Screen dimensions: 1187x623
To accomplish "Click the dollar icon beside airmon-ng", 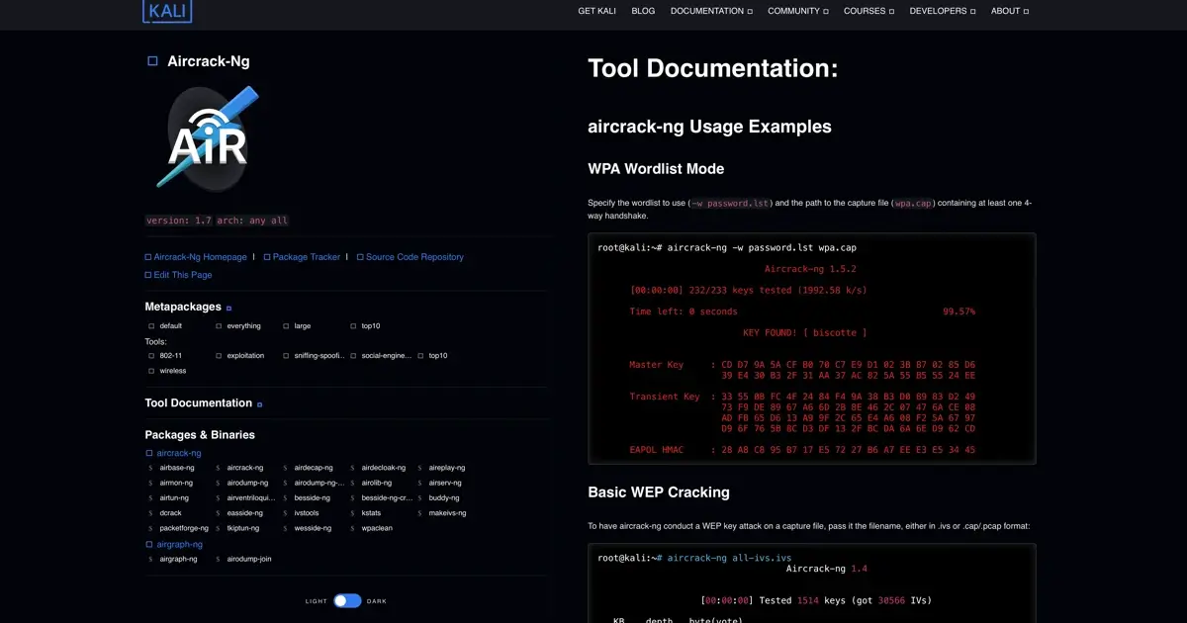I will [x=151, y=483].
